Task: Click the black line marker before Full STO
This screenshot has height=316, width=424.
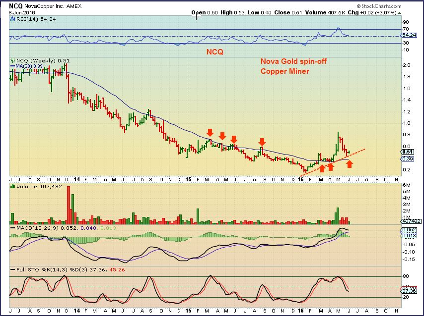Action: [x=13, y=269]
